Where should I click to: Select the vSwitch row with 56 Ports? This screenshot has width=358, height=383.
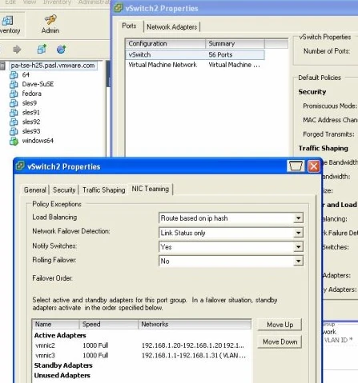pyautogui.click(x=195, y=54)
